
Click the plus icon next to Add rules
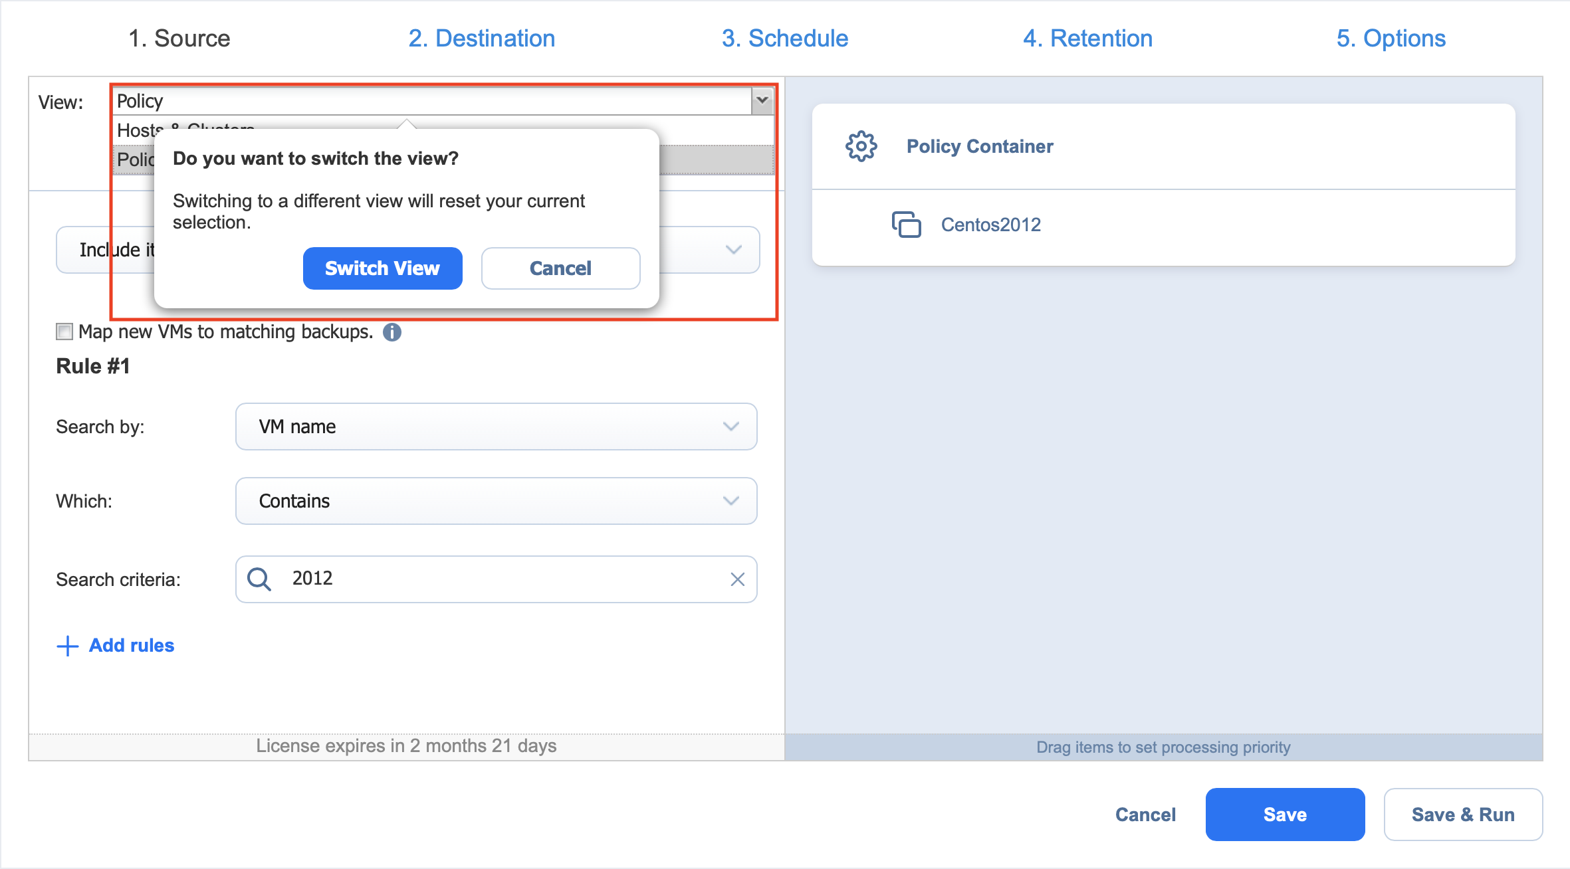pos(68,646)
